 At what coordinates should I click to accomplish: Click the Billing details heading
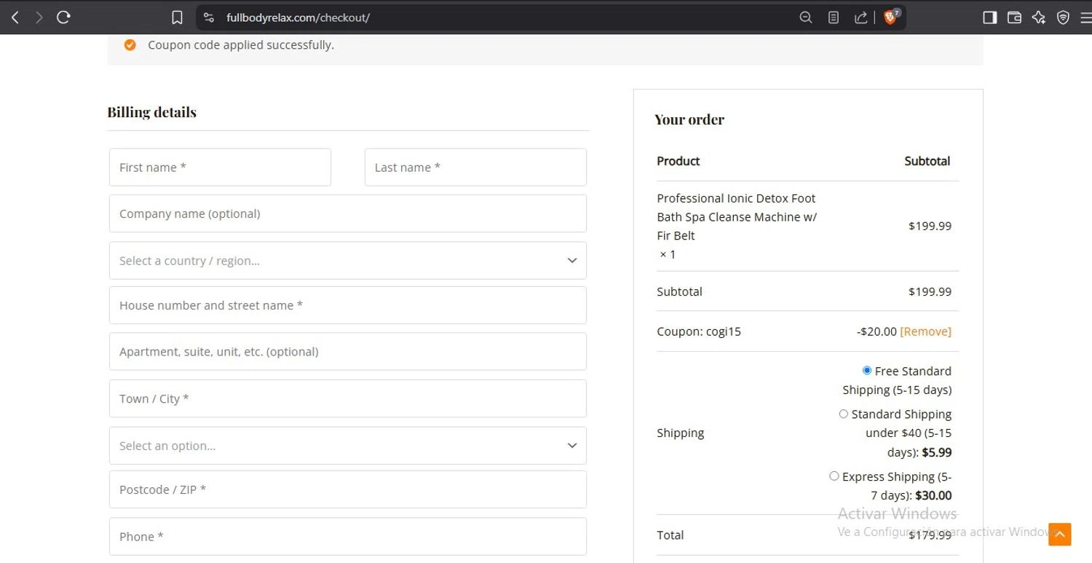(152, 112)
